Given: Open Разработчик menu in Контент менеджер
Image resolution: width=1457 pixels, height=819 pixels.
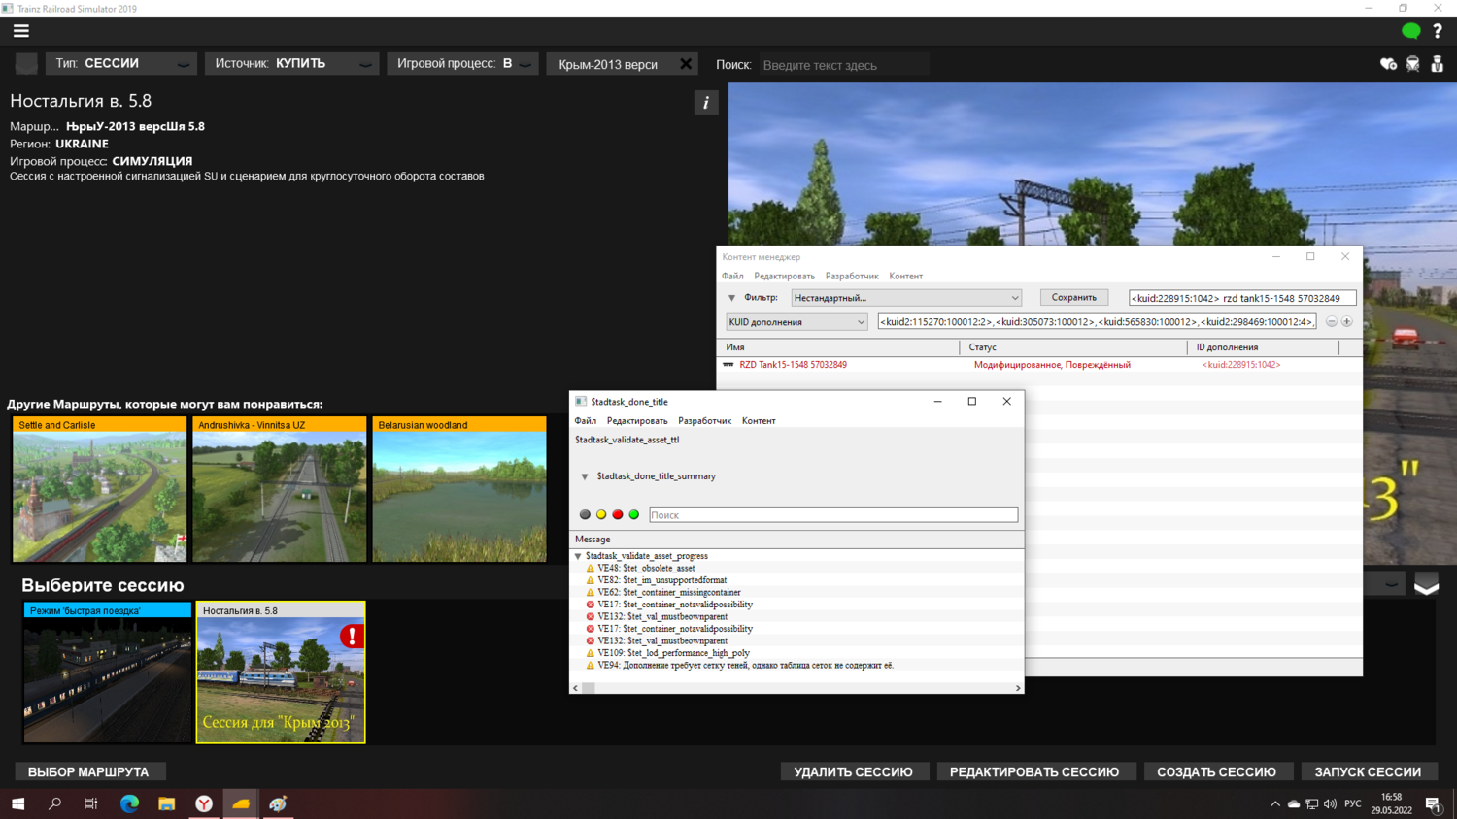Looking at the screenshot, I should [x=851, y=277].
